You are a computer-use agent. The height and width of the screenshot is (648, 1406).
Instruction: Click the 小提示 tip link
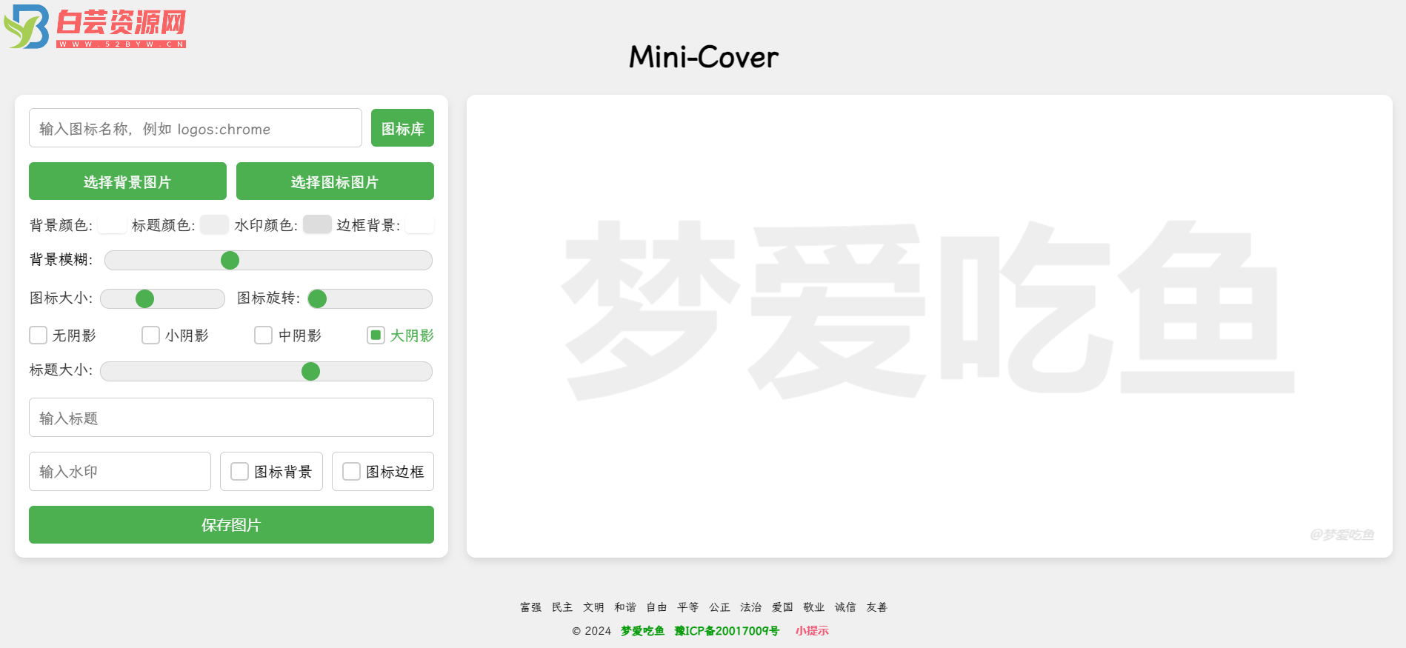[x=812, y=631]
